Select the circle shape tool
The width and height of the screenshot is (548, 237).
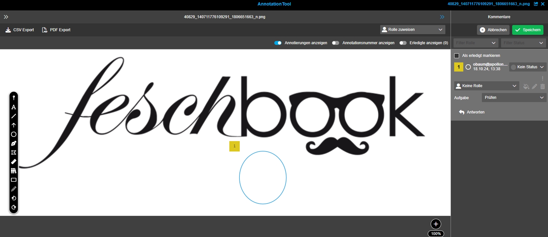point(14,134)
